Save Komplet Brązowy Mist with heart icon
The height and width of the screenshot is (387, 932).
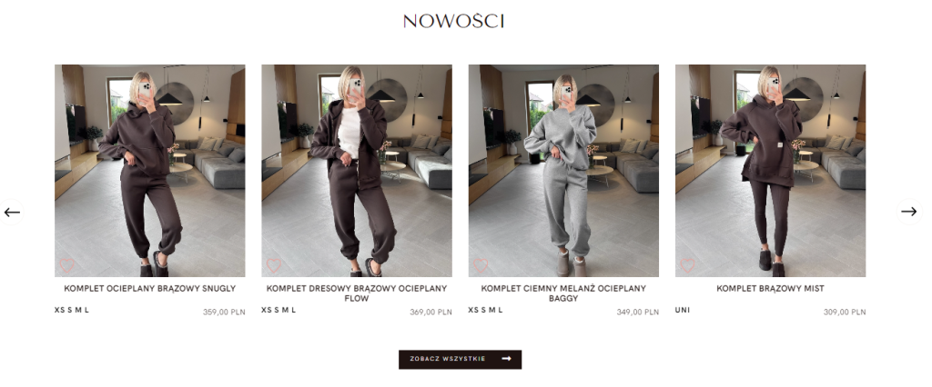pos(687,265)
